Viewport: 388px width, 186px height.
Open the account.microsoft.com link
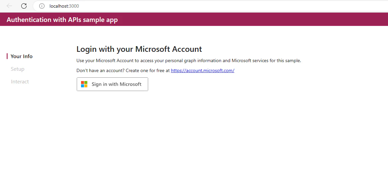[x=202, y=70]
